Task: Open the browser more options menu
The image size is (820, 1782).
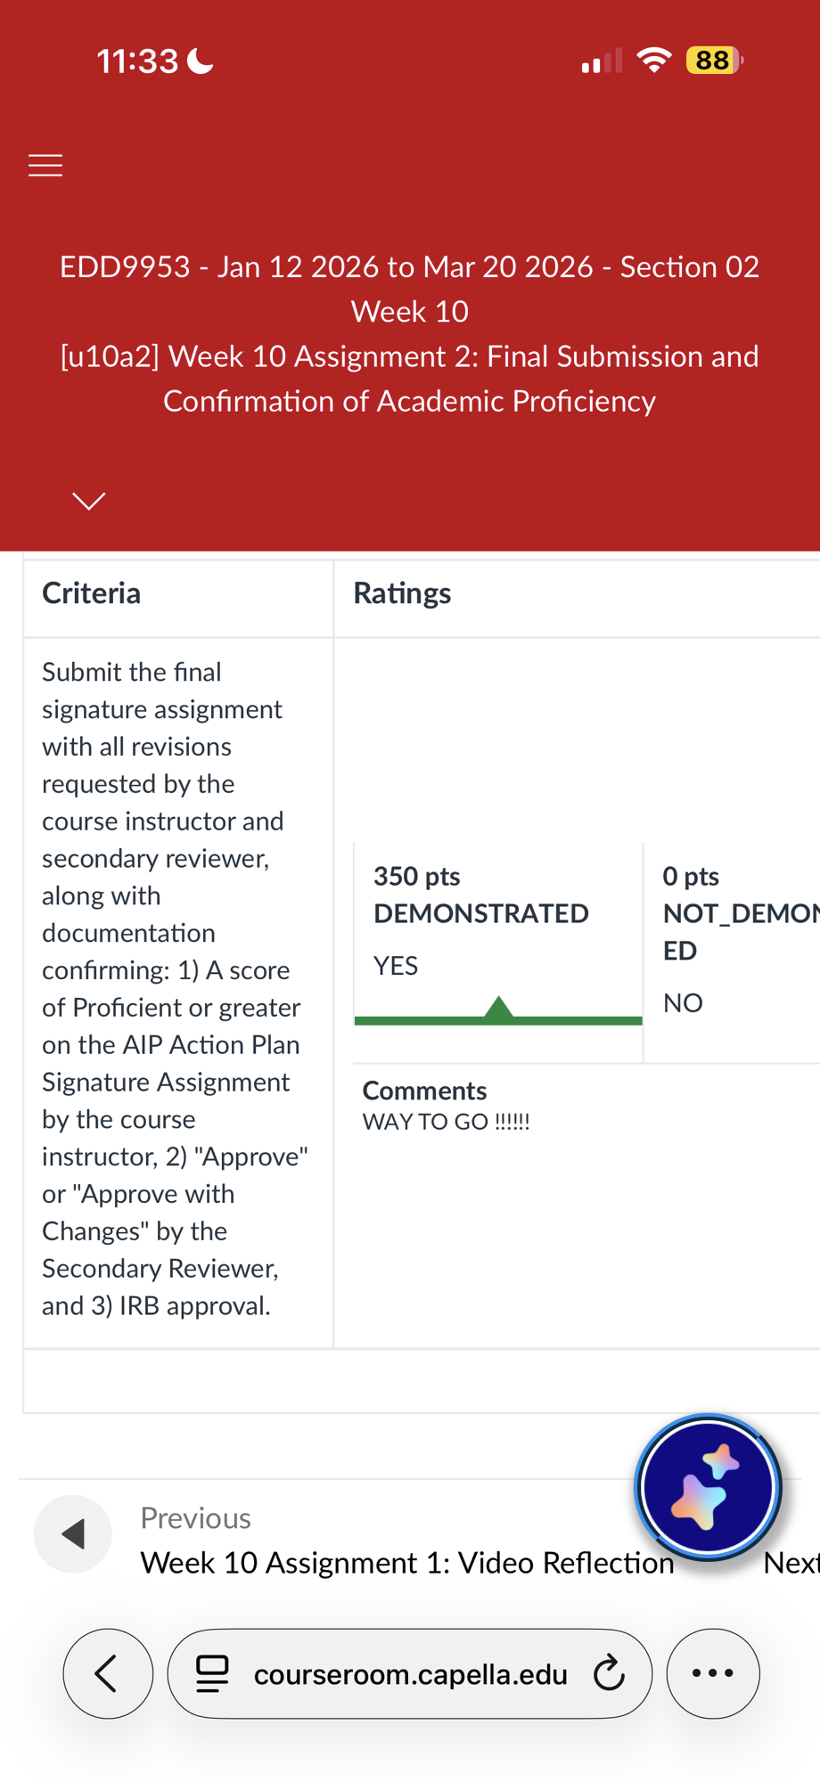Action: [713, 1673]
